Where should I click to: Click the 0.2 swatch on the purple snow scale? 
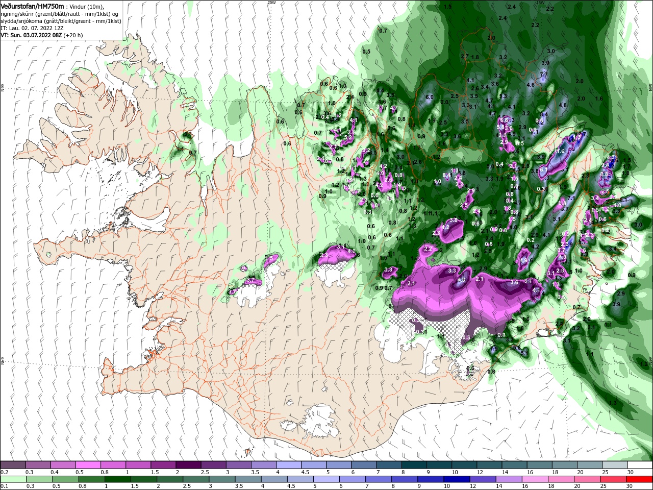click(13, 465)
